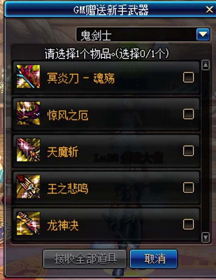
Task: Select the 冥炎刀 - 魂殇 item name
Action: point(81,78)
